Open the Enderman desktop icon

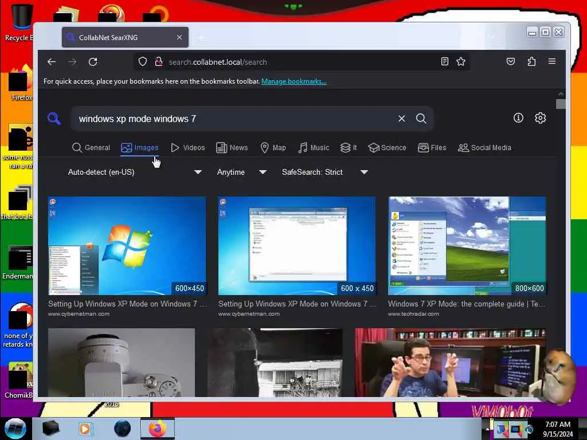click(18, 262)
